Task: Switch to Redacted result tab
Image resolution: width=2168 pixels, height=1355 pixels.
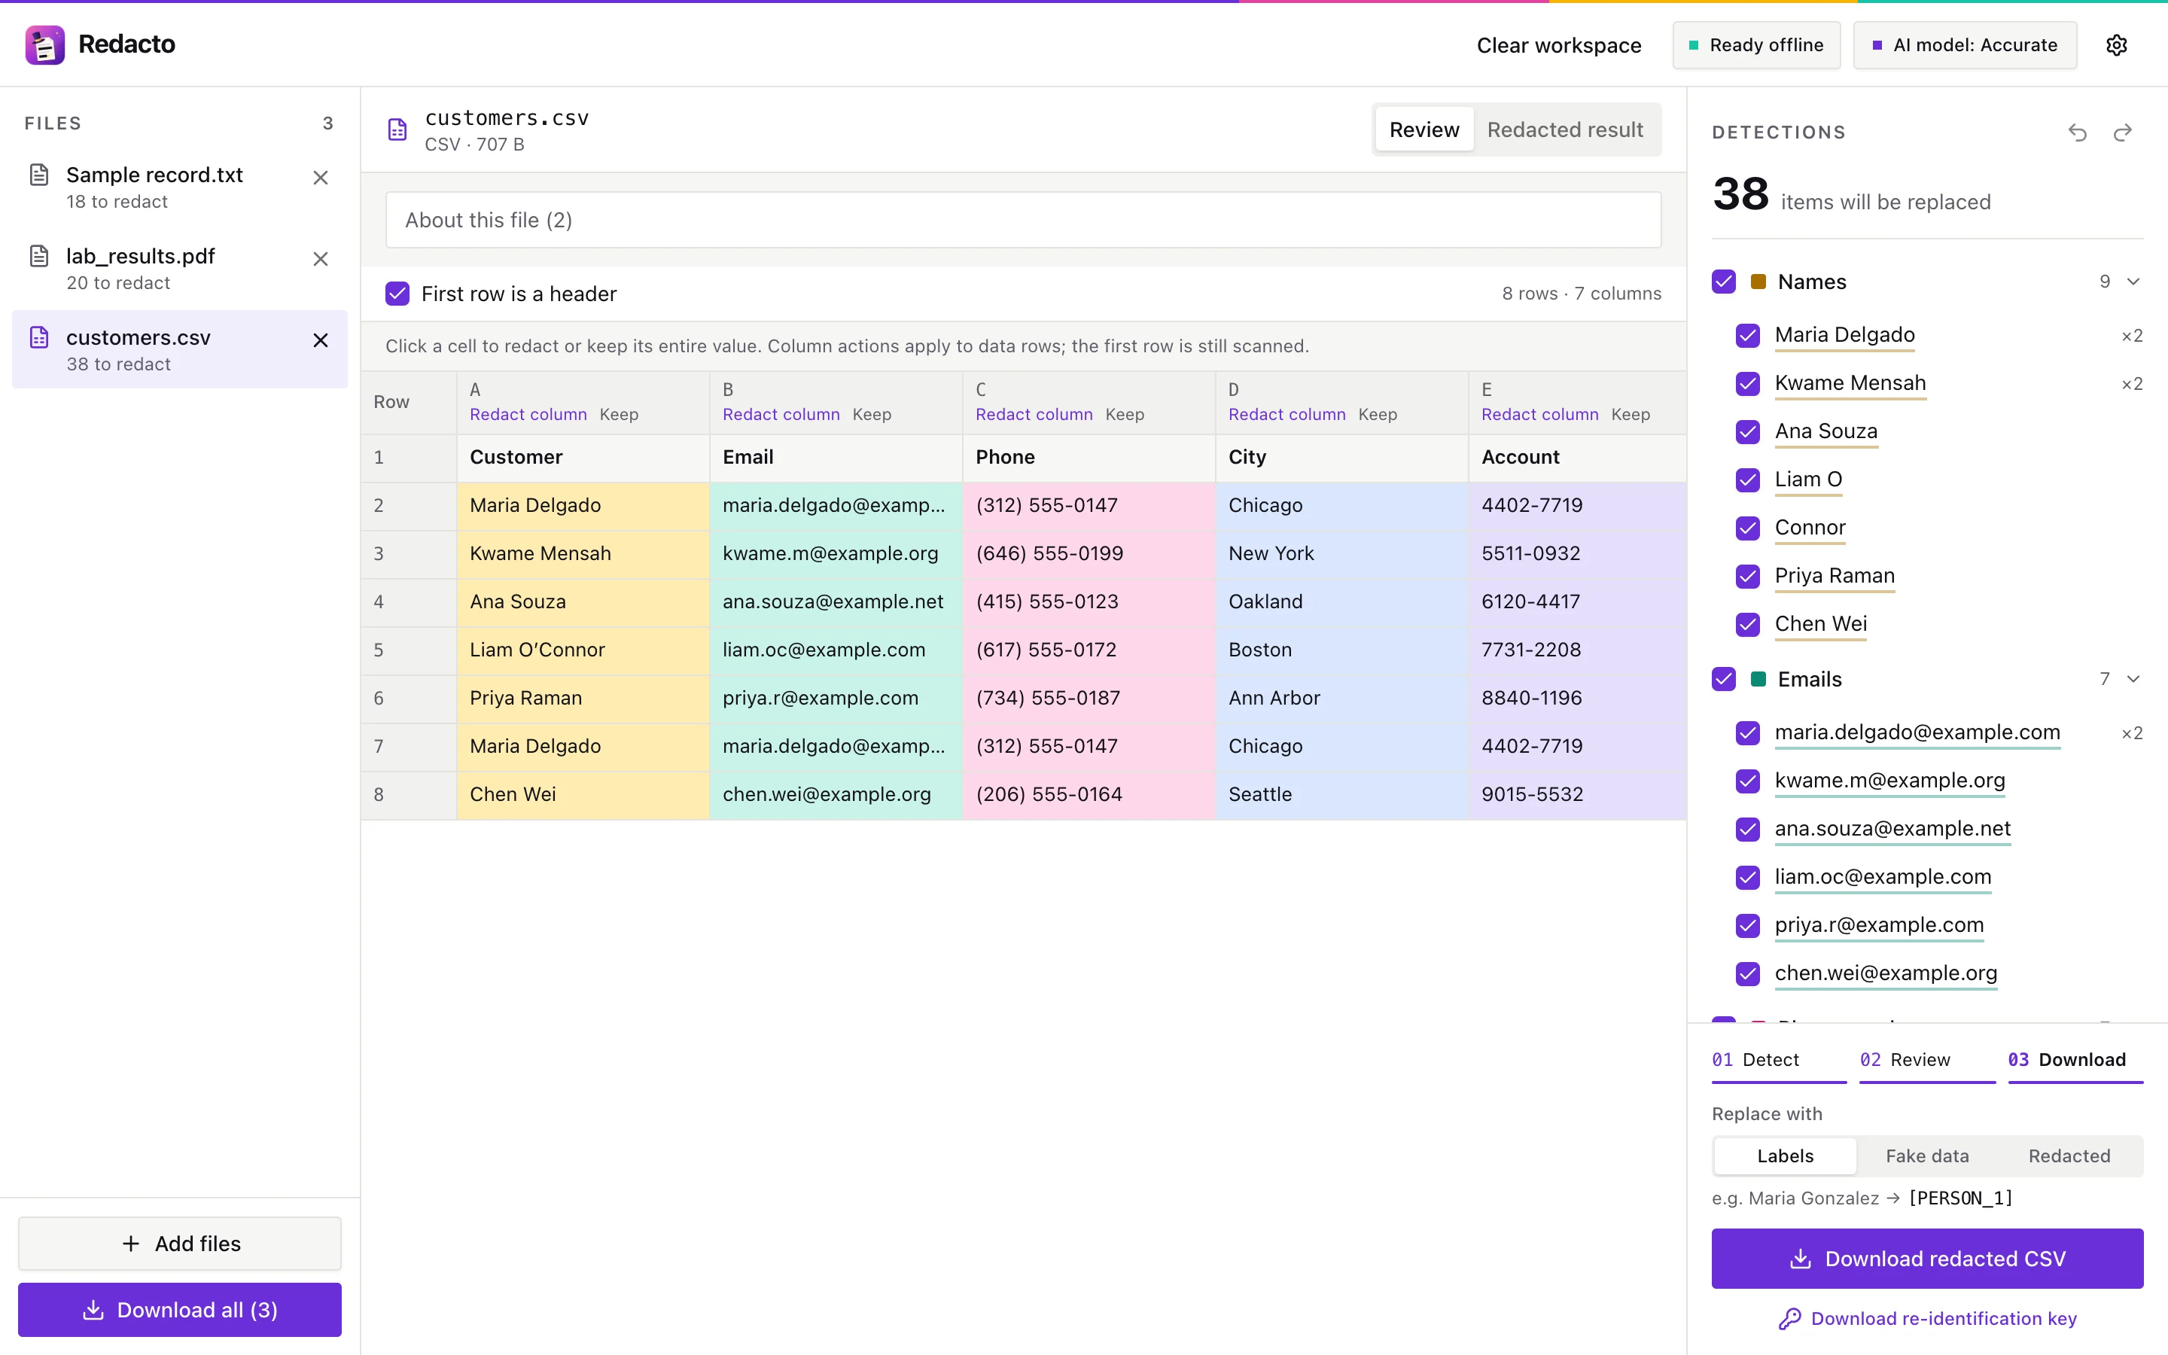Action: click(1564, 130)
